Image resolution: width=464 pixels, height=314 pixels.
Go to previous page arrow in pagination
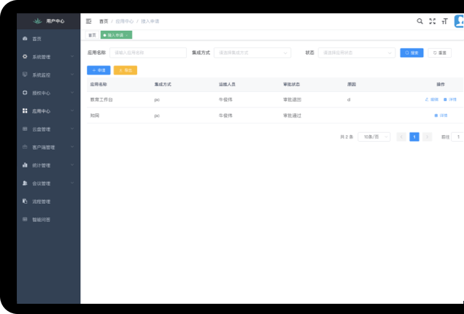pyautogui.click(x=401, y=137)
